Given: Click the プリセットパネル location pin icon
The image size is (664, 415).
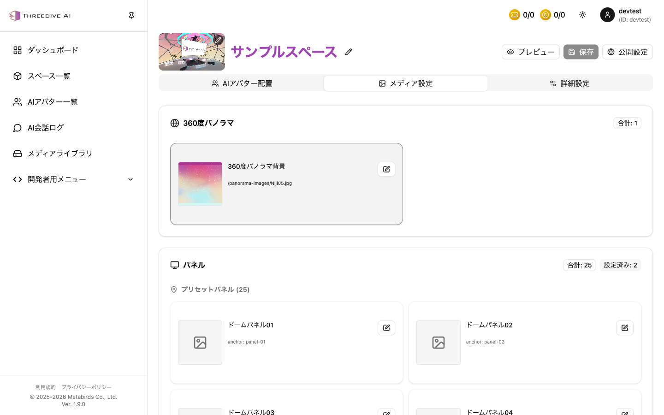Looking at the screenshot, I should [174, 290].
